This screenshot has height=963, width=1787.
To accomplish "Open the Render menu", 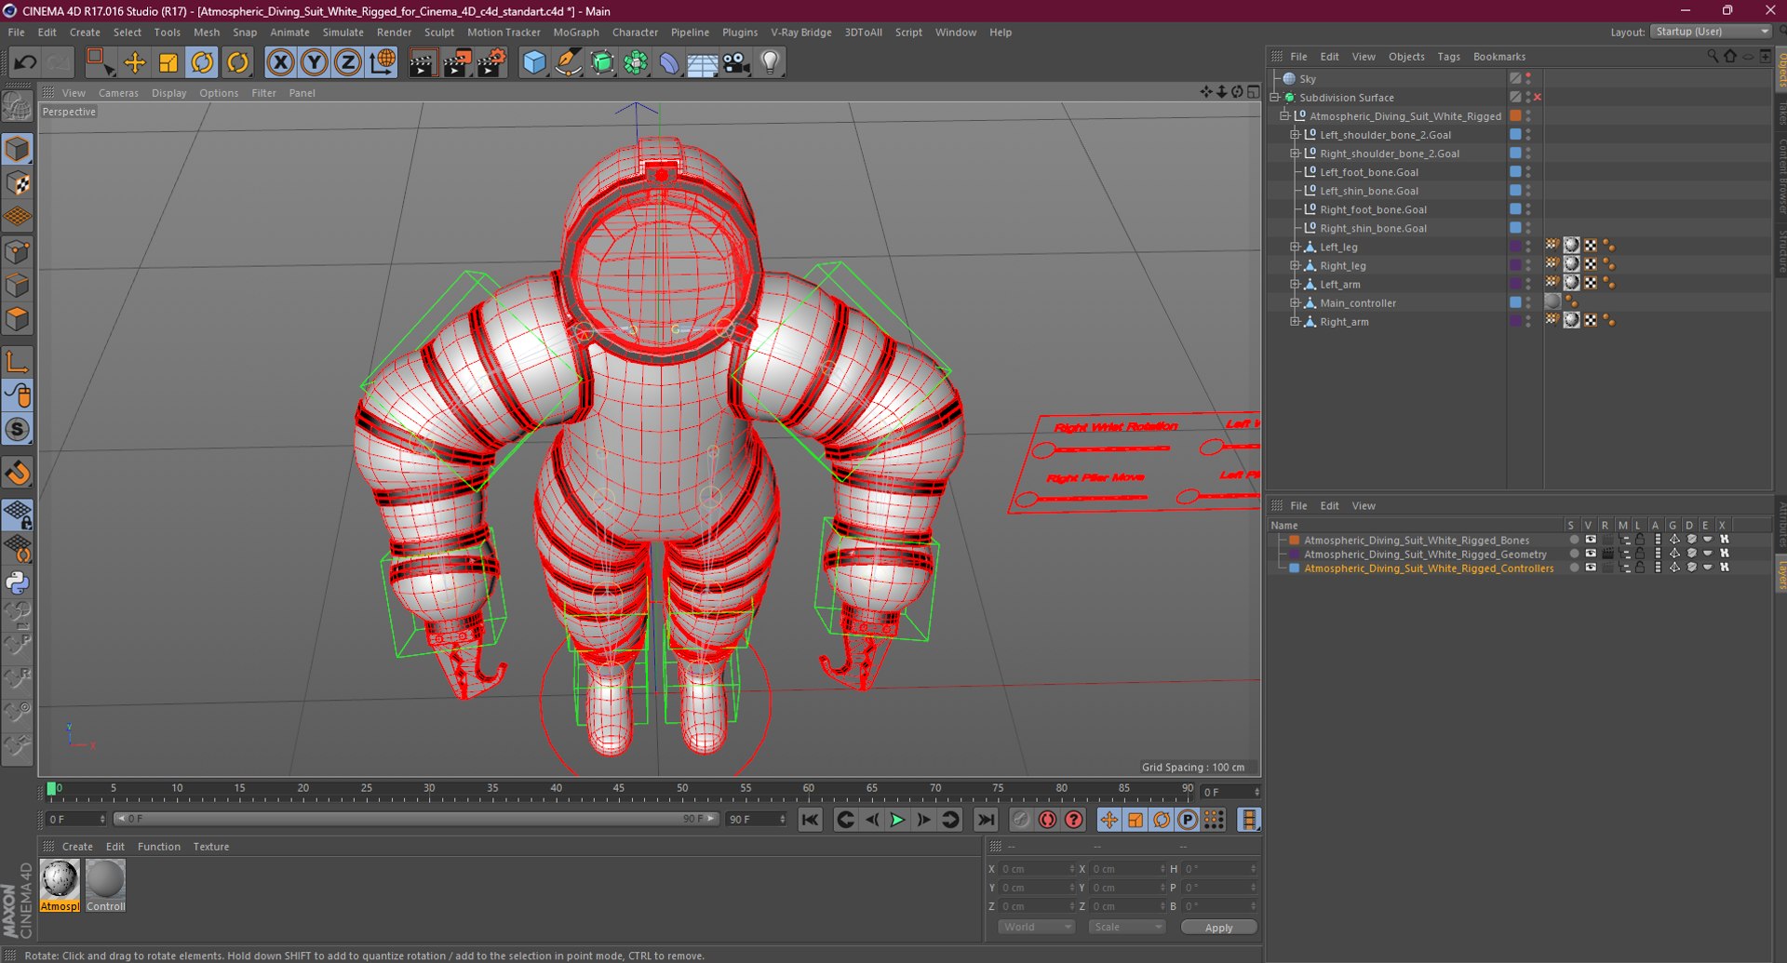I will pos(394,32).
